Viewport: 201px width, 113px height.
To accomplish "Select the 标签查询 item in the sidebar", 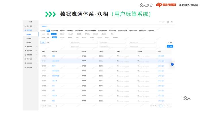I will pyautogui.click(x=29, y=34).
